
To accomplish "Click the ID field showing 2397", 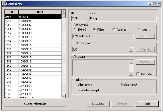I will coord(79,18).
